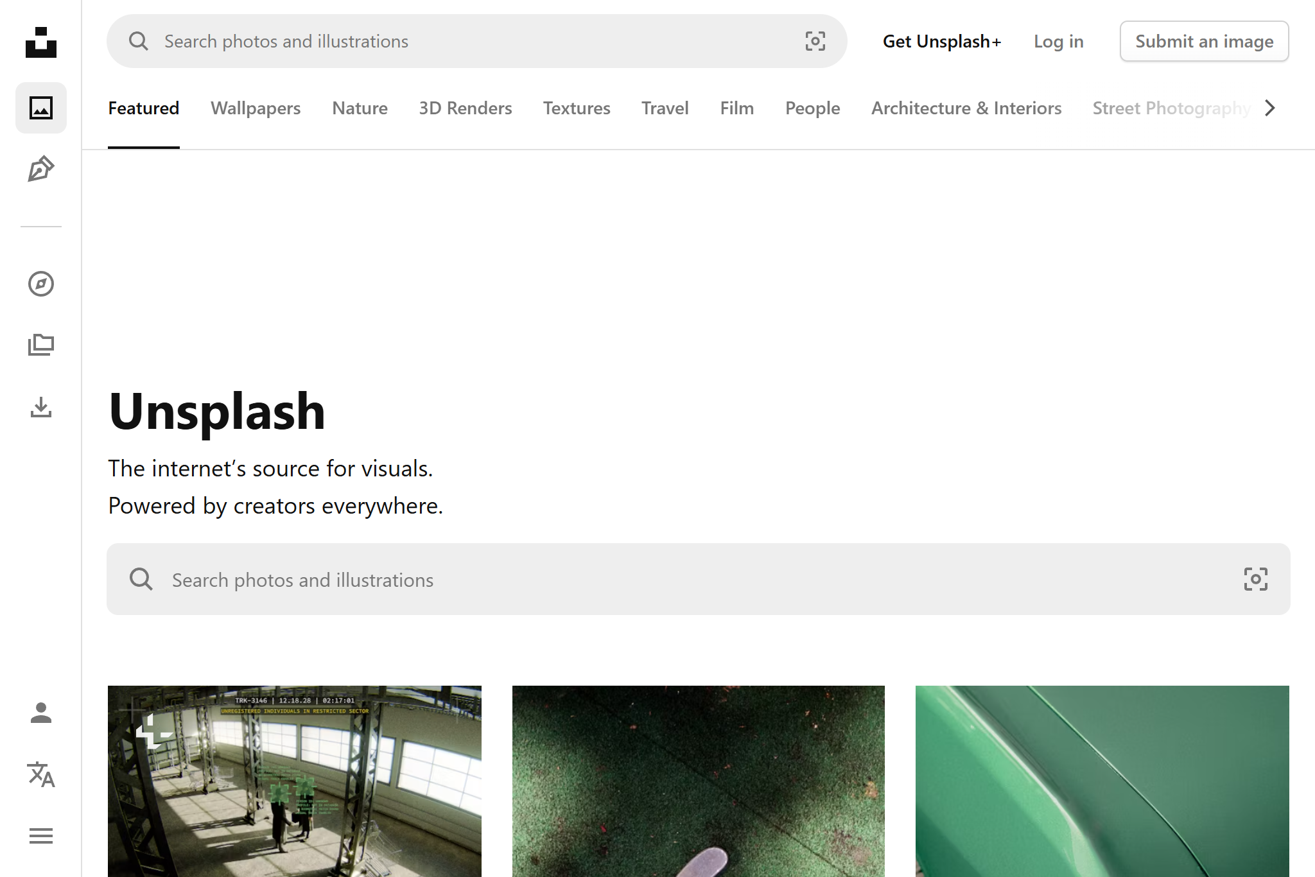
Task: Click the Submit an image button
Action: point(1204,40)
